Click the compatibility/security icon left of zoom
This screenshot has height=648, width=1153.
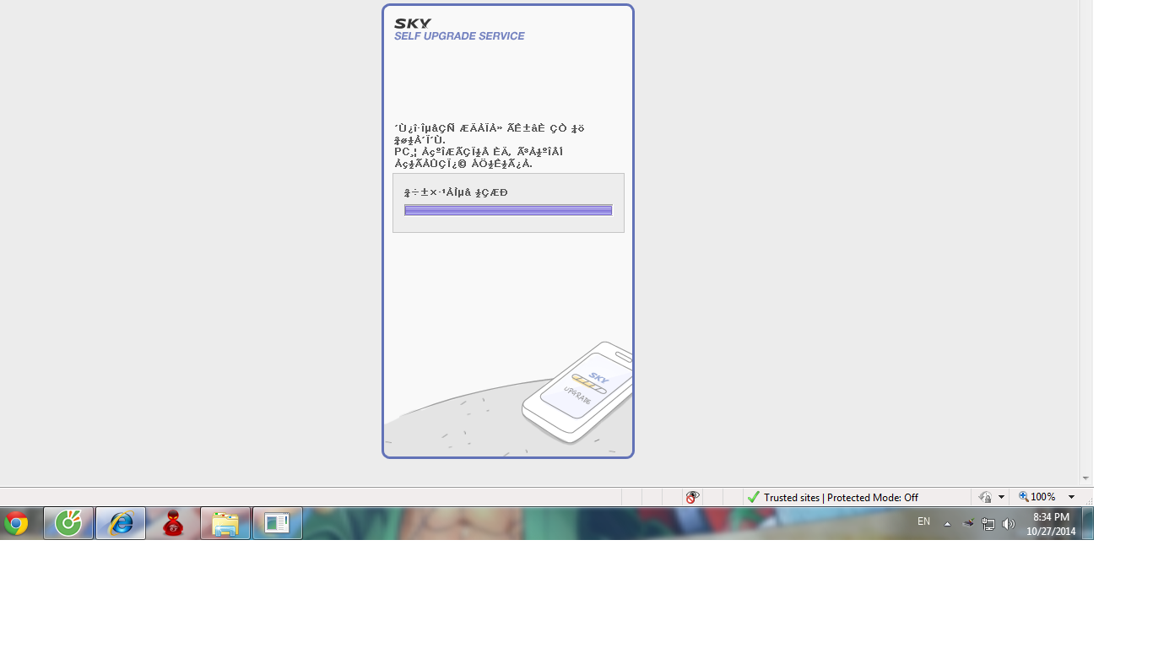coord(985,497)
